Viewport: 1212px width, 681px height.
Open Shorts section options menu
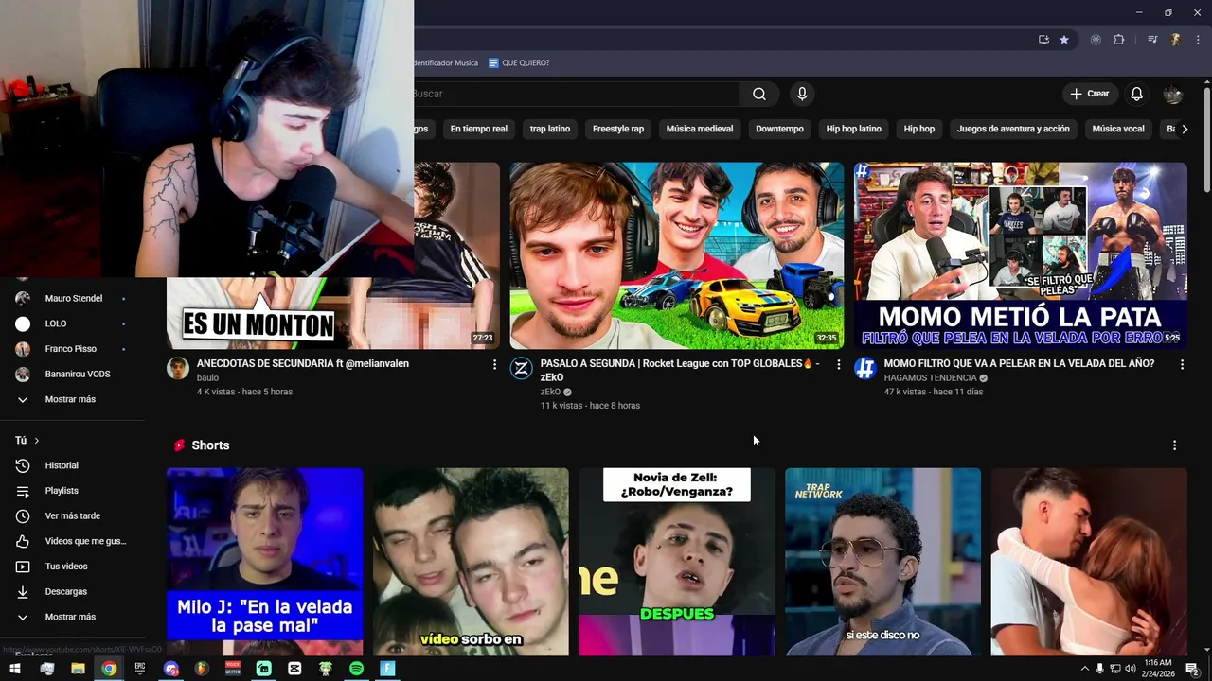click(1174, 445)
